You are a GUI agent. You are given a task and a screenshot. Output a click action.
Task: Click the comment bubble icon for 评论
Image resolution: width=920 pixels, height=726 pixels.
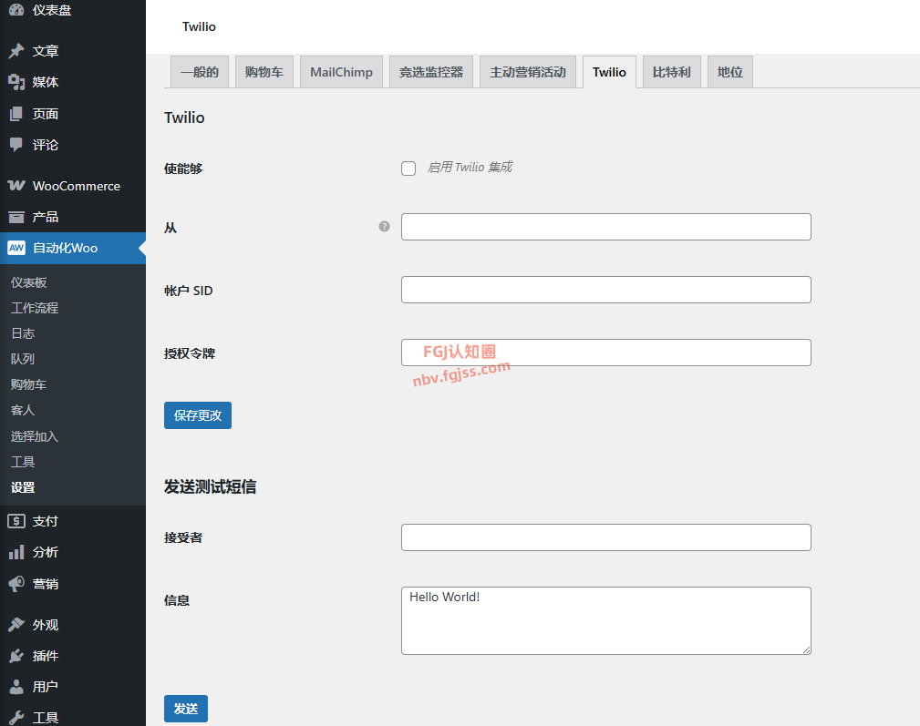click(x=16, y=145)
